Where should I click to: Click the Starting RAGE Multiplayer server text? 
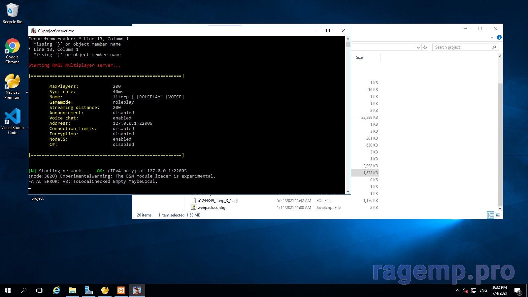tap(75, 65)
